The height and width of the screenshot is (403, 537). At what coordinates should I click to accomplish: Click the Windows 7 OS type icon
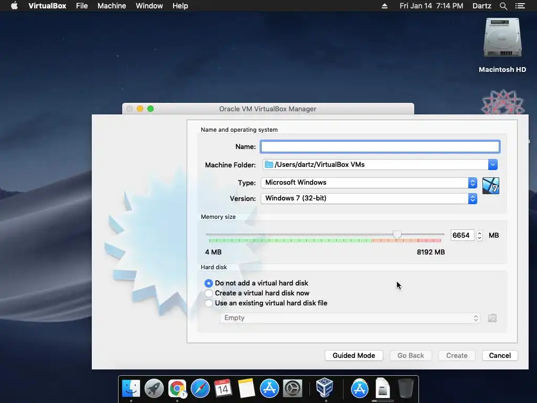490,186
